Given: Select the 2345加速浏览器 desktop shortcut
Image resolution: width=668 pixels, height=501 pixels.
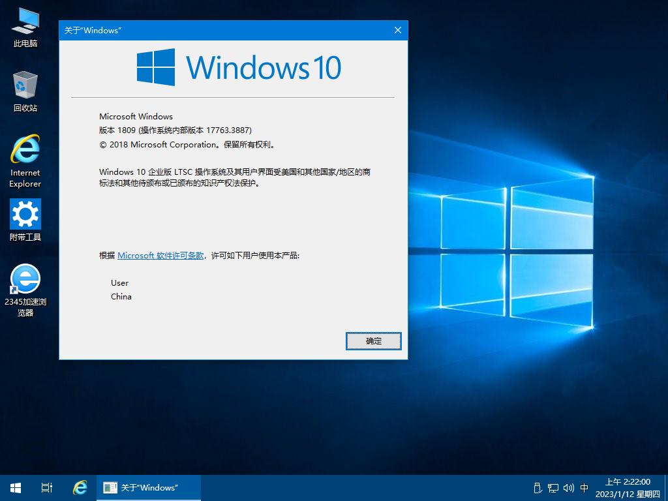Looking at the screenshot, I should click(25, 290).
